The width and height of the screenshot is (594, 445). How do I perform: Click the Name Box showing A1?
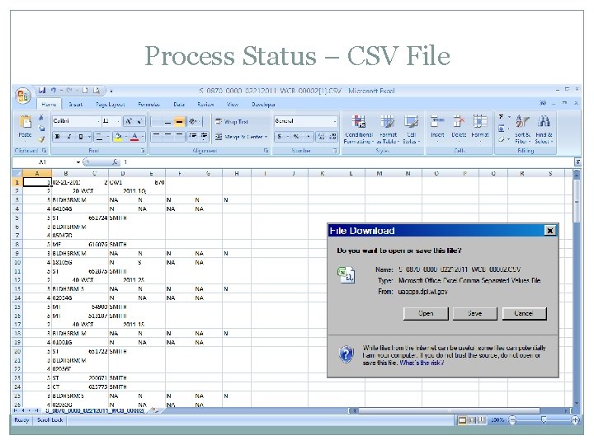pyautogui.click(x=45, y=162)
